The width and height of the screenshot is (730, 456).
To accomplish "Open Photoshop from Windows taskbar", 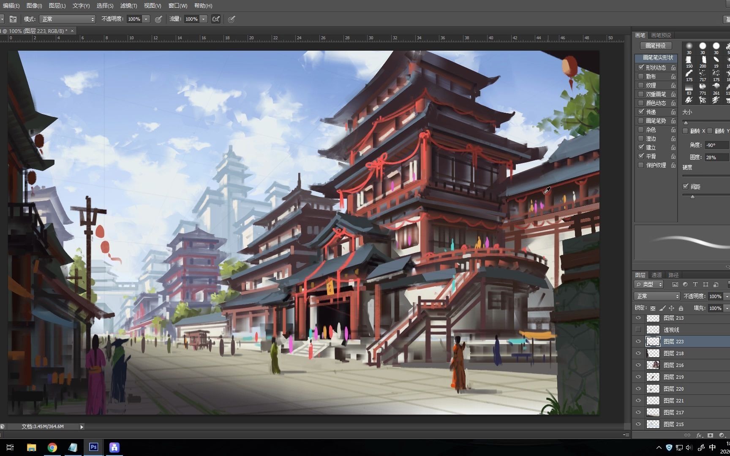I will pos(93,447).
